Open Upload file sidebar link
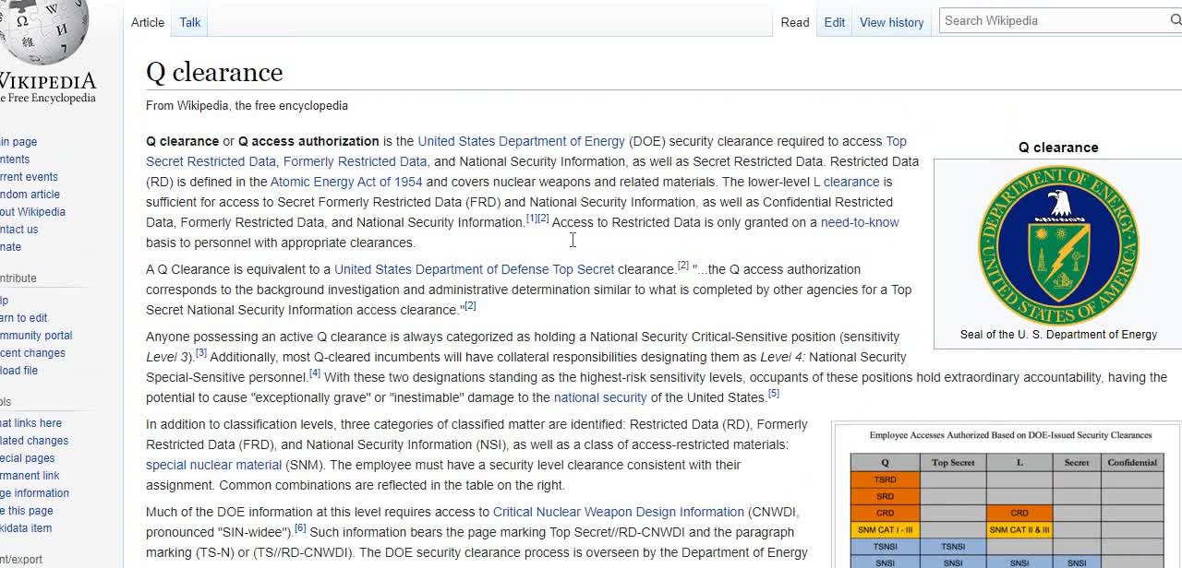1182x568 pixels. tap(18, 371)
